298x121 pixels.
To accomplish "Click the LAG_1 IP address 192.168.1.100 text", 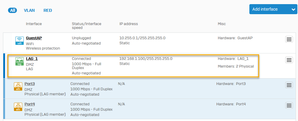I will [x=146, y=59].
